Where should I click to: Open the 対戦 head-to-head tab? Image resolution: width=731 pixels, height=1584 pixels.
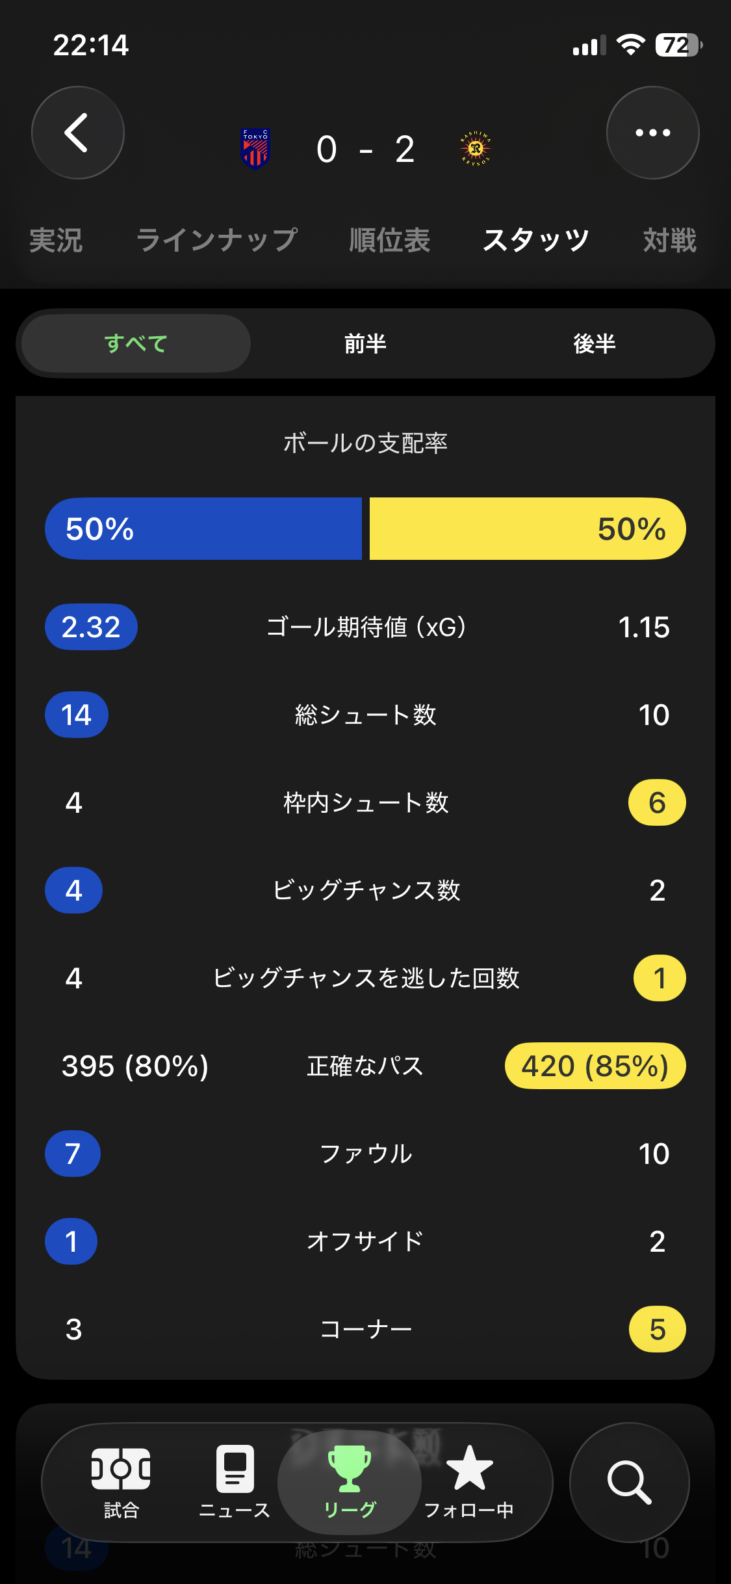(x=669, y=241)
